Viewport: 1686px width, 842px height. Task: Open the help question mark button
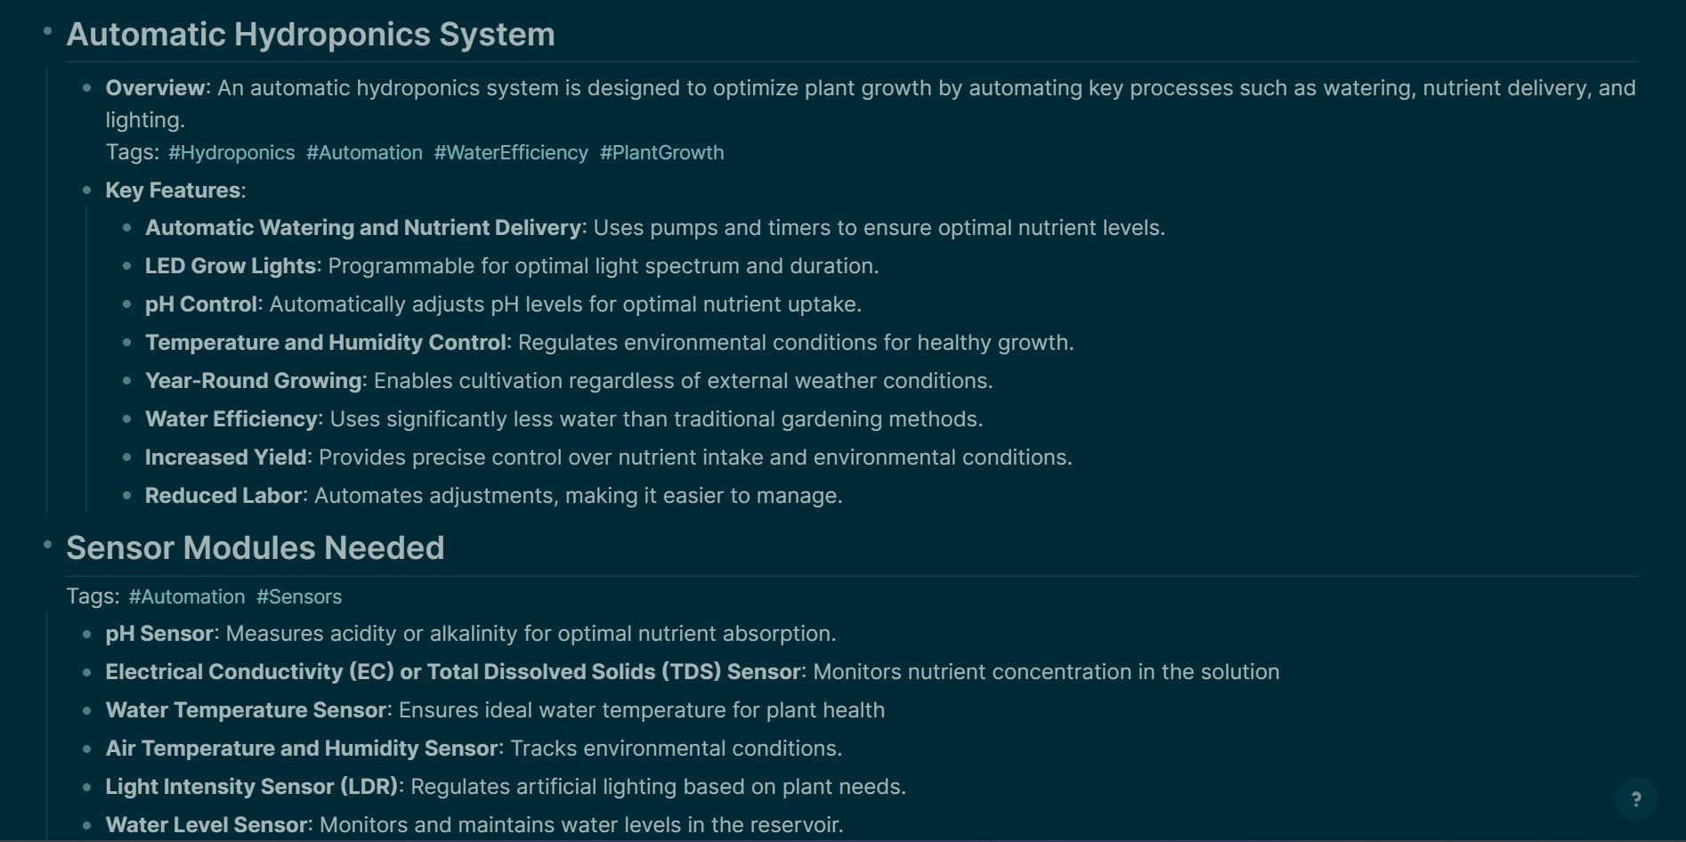[1635, 799]
